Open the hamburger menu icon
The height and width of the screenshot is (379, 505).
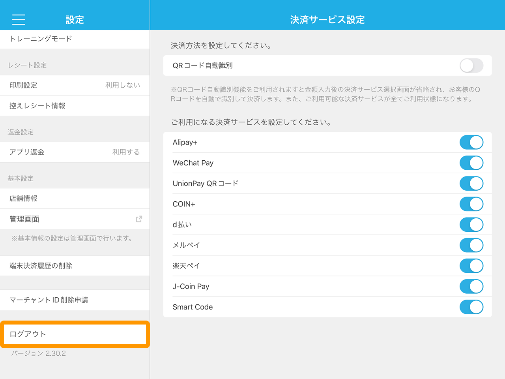[19, 19]
